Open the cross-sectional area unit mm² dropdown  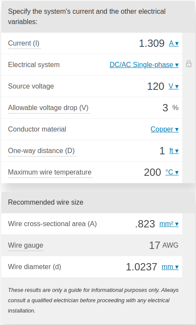tap(169, 224)
